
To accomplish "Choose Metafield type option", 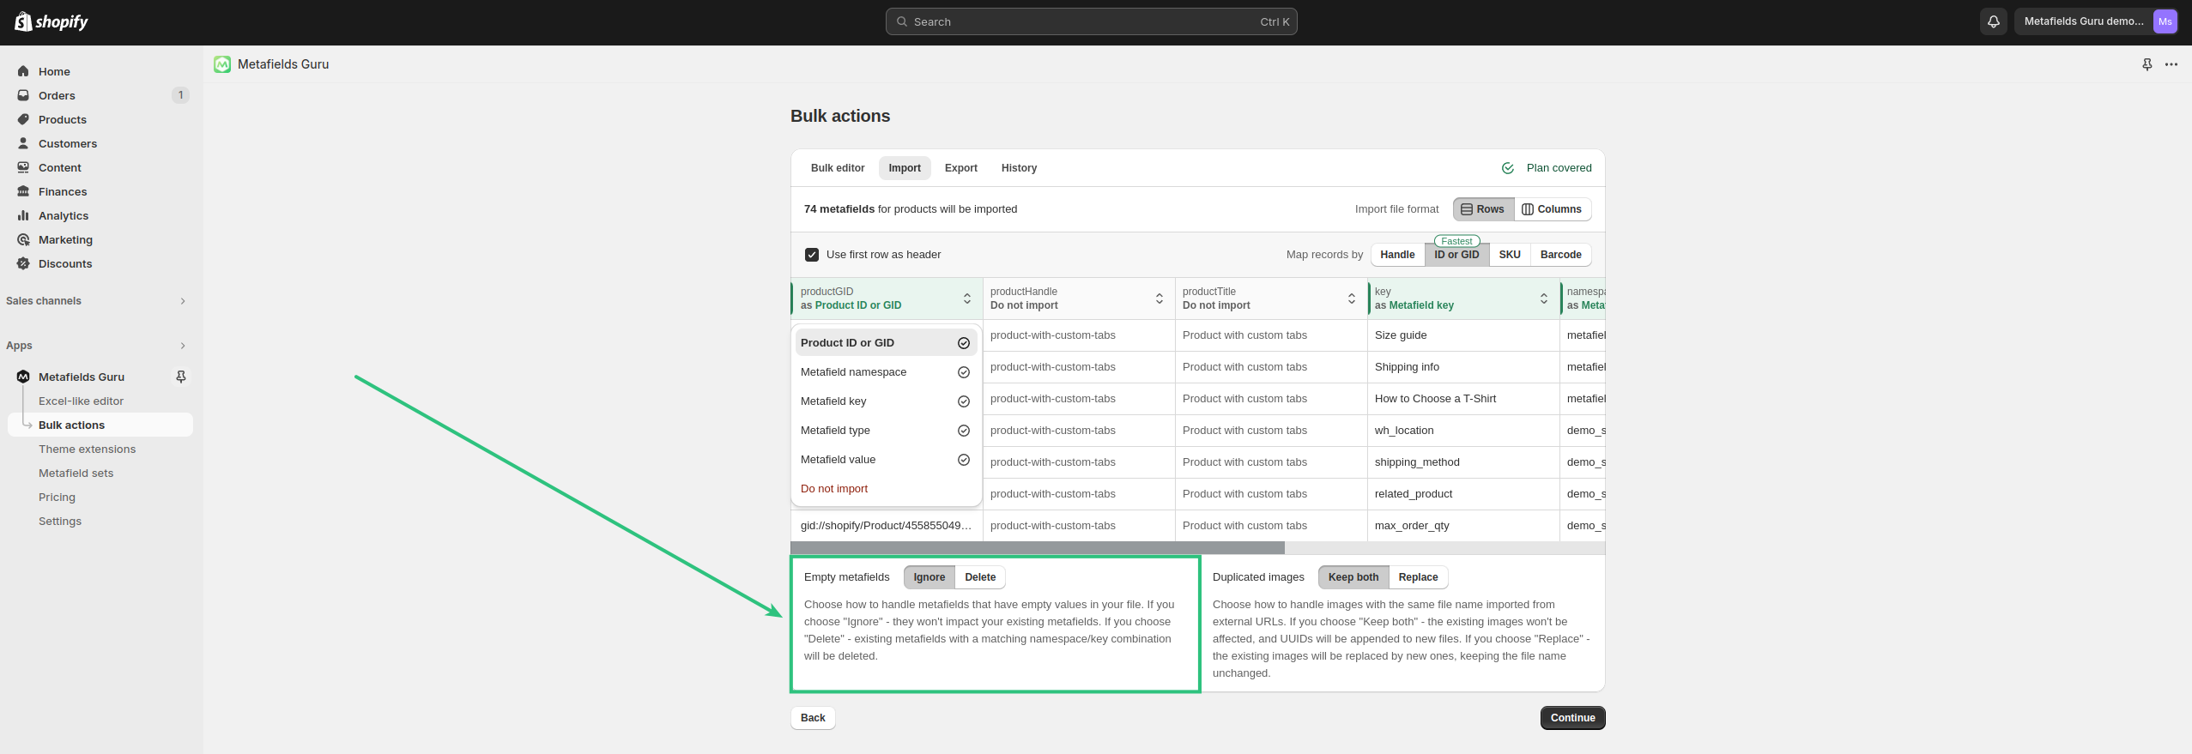I will point(886,431).
